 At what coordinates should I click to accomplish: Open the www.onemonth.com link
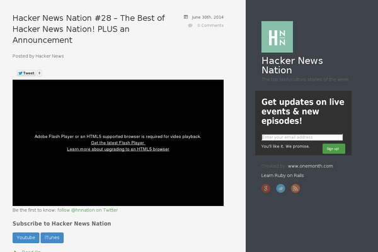pos(310,166)
